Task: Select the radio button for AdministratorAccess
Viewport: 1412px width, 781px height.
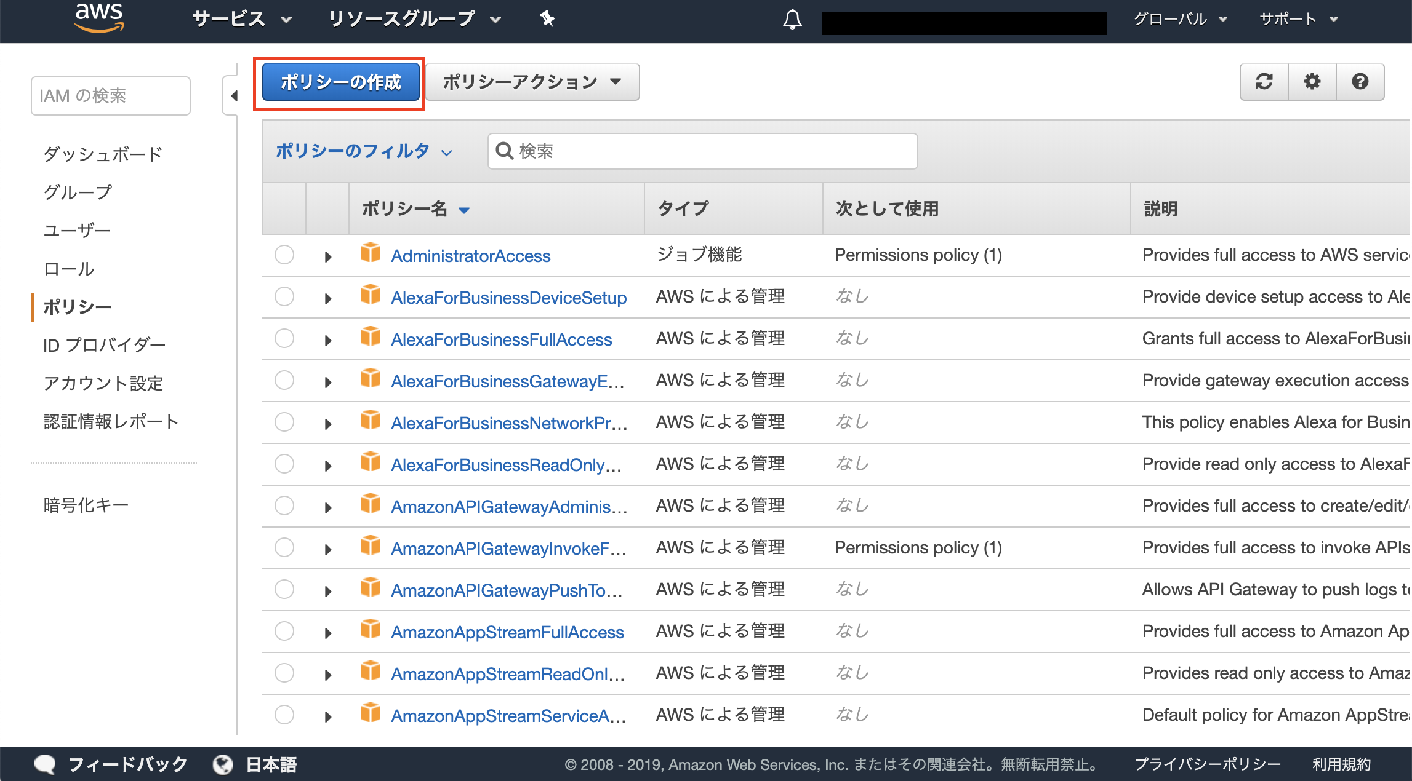Action: pos(284,255)
